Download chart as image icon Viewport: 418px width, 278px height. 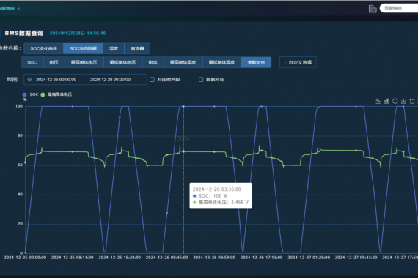pyautogui.click(x=403, y=101)
